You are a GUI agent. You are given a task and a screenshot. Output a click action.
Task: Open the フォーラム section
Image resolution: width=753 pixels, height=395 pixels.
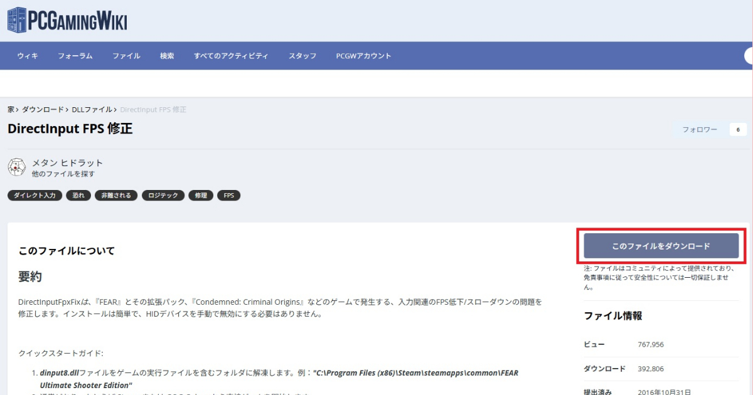pos(75,56)
